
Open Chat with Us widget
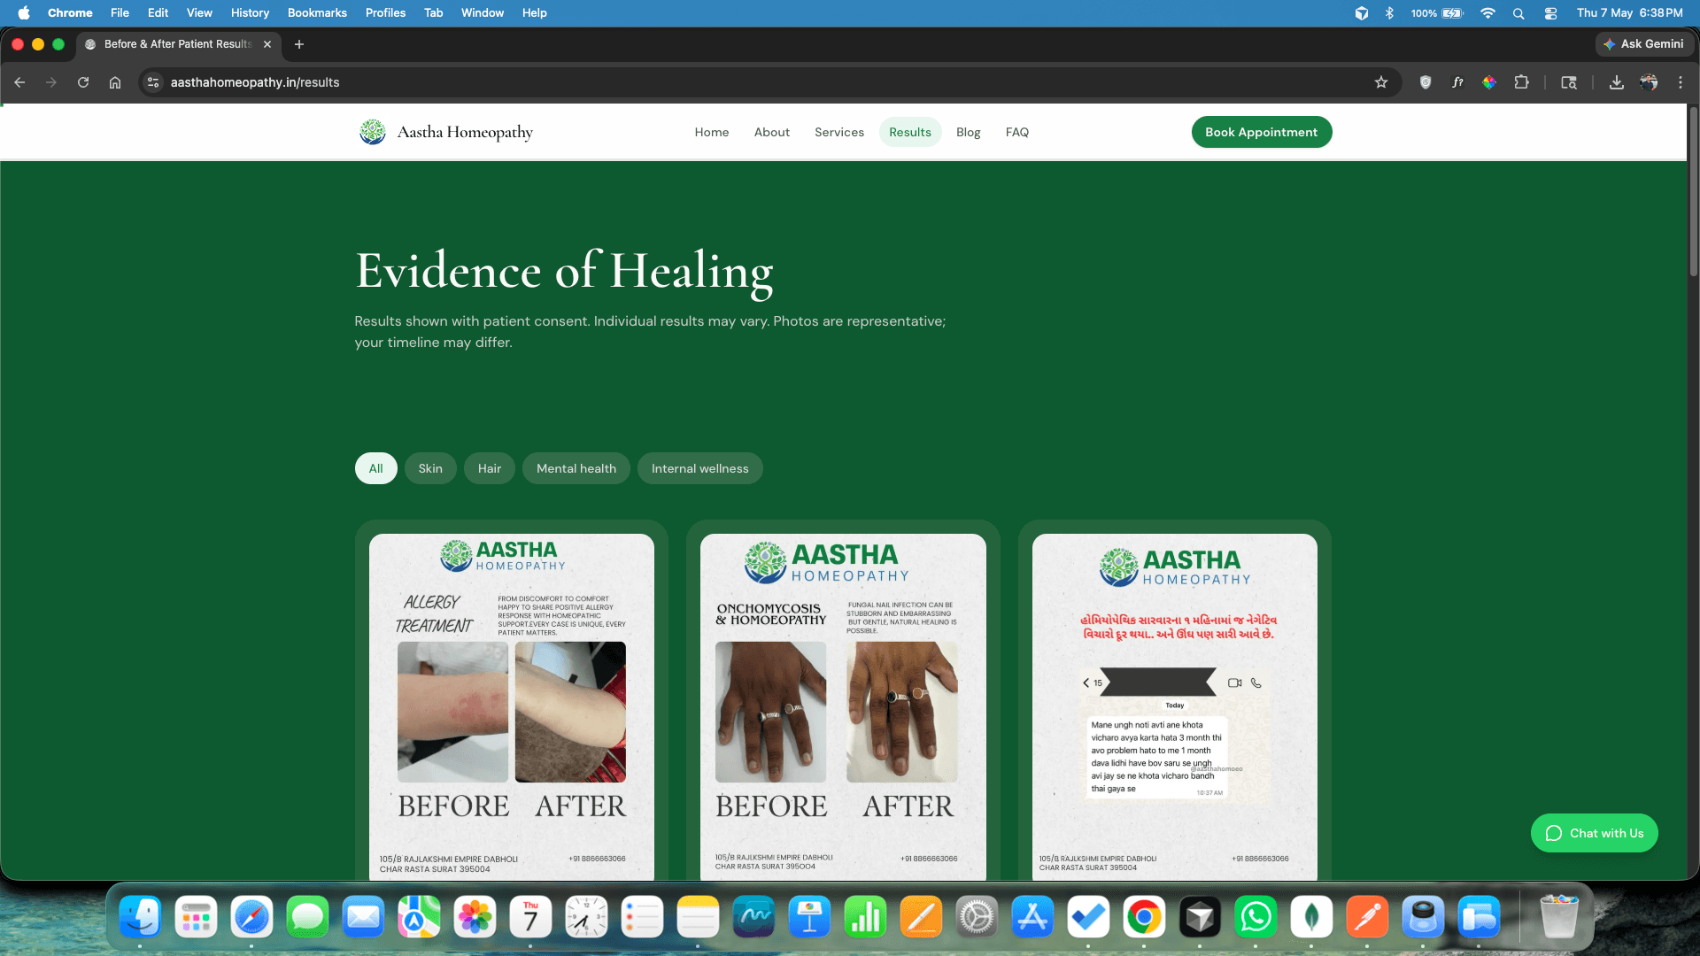pos(1595,833)
